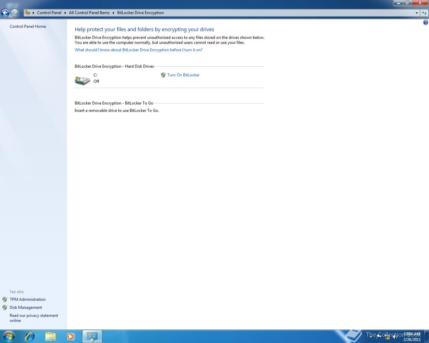Show hidden icons in the system tray
The image size is (429, 343).
click(x=371, y=336)
